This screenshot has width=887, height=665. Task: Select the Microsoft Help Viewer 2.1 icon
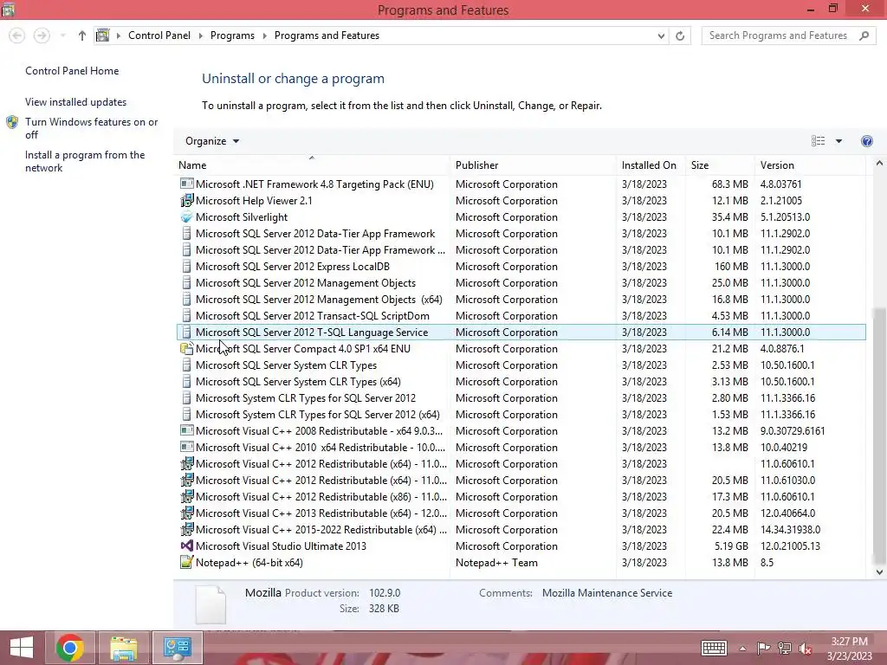coord(186,201)
